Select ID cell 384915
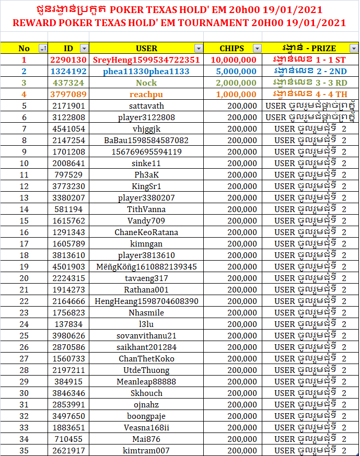The image size is (360, 456). click(68, 381)
